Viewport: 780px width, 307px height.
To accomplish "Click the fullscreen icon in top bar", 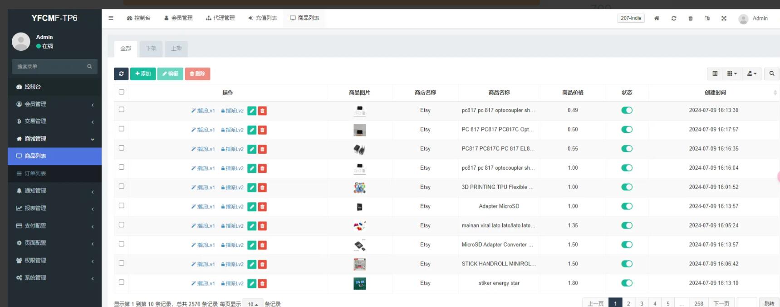I will pyautogui.click(x=724, y=18).
